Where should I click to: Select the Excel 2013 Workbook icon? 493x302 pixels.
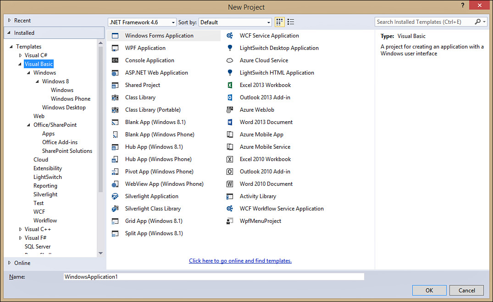tap(230, 85)
